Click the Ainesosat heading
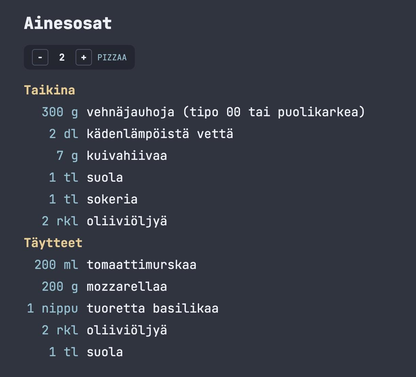This screenshot has width=416, height=377. coord(68,24)
